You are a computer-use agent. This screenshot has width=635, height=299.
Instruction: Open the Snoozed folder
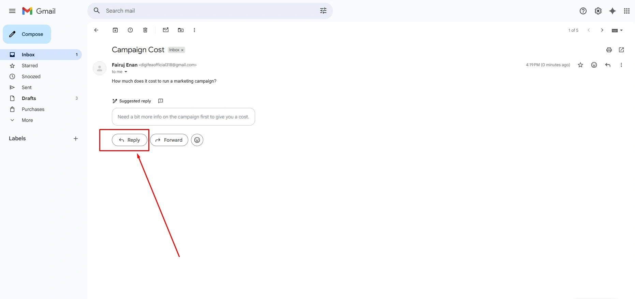[x=41, y=76]
